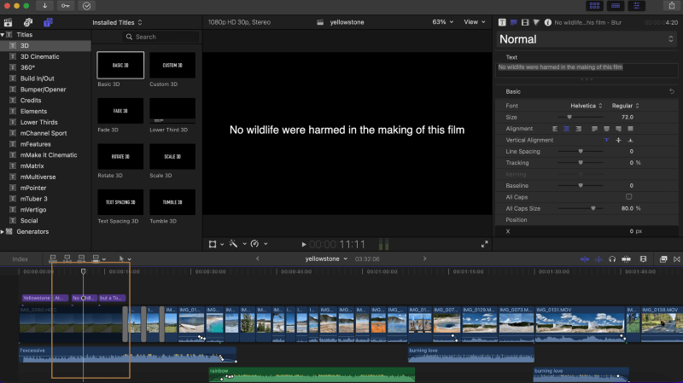Image resolution: width=683 pixels, height=383 pixels.
Task: Enter full screen viewer mode
Action: point(484,244)
